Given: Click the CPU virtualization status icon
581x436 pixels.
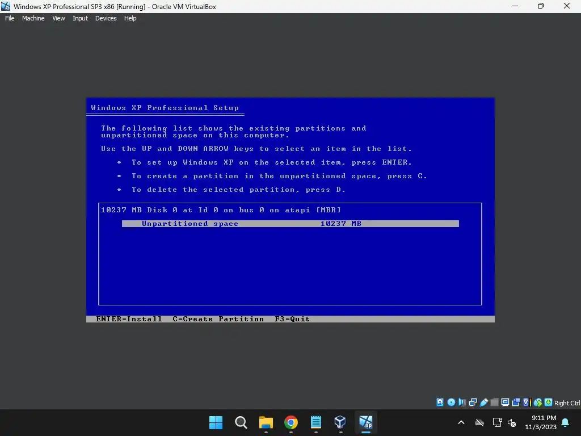Looking at the screenshot, I should [x=527, y=403].
